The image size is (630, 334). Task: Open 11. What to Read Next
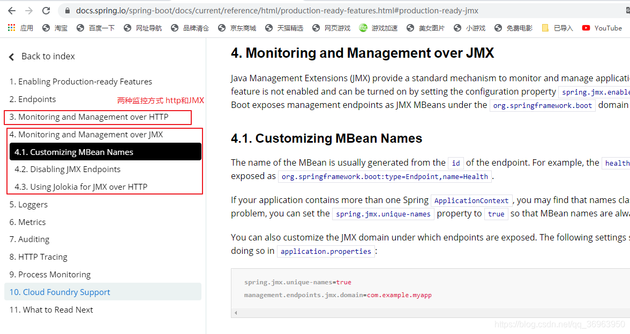tap(51, 310)
